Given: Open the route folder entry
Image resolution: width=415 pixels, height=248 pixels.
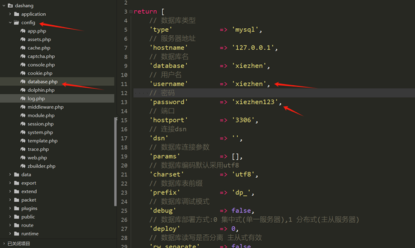Looking at the screenshot, I should (28, 225).
